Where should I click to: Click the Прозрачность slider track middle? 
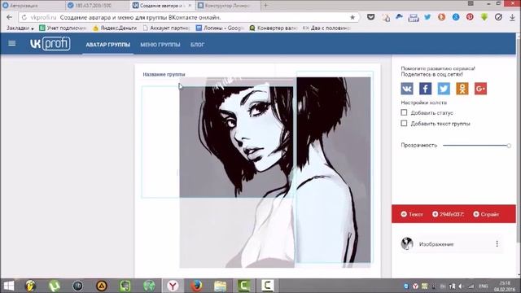point(475,146)
